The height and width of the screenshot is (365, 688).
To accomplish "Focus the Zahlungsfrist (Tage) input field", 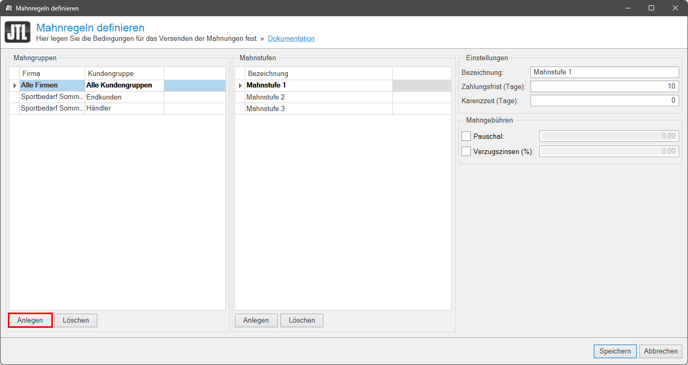I will coord(604,86).
